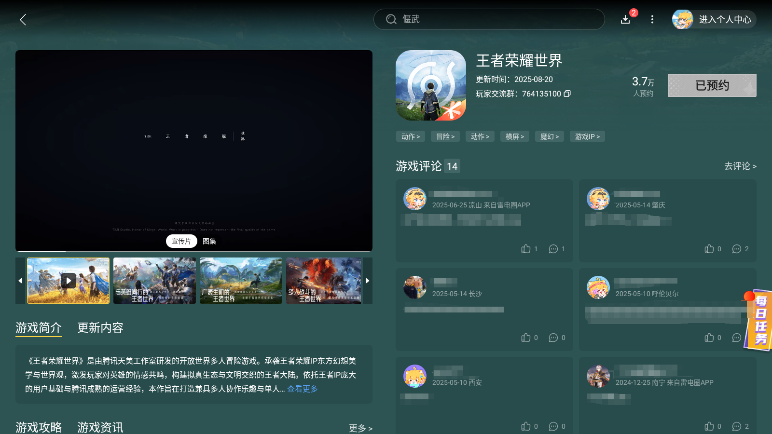Open the 游戏IP tag
772x434 pixels.
587,136
